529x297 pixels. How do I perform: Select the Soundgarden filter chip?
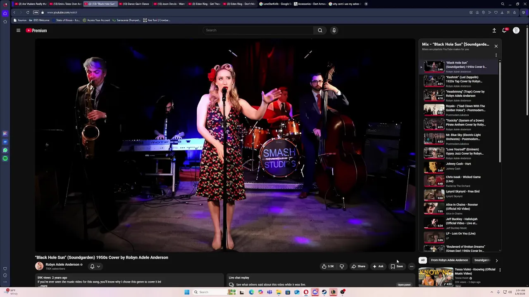(482, 260)
